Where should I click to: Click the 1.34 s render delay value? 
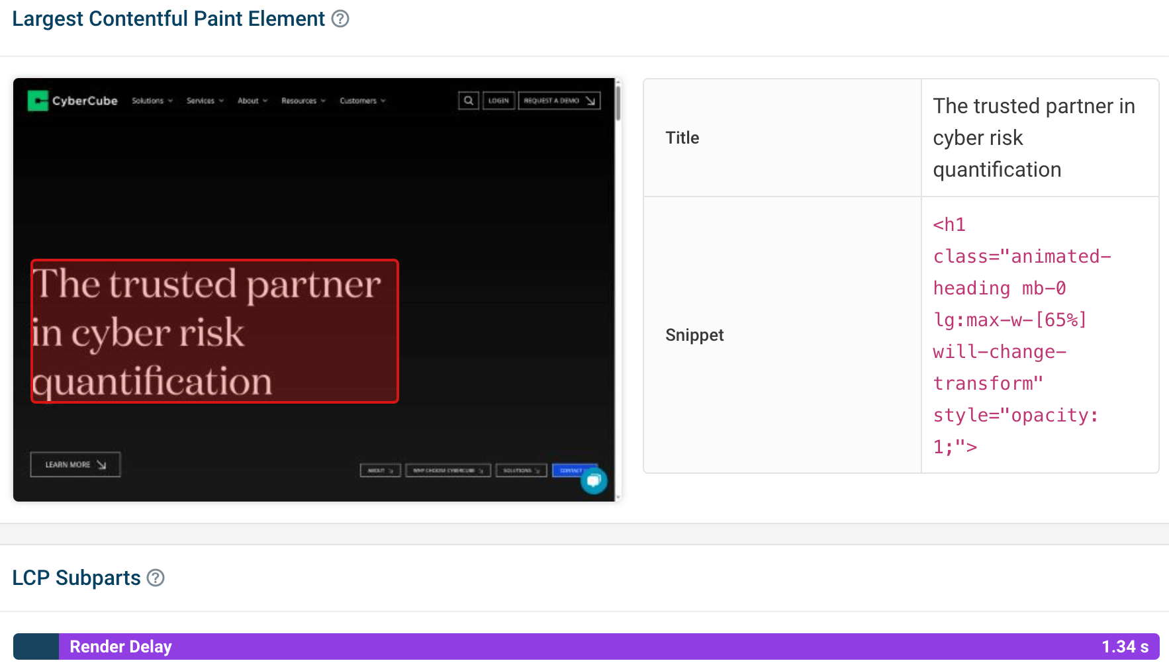click(1125, 646)
